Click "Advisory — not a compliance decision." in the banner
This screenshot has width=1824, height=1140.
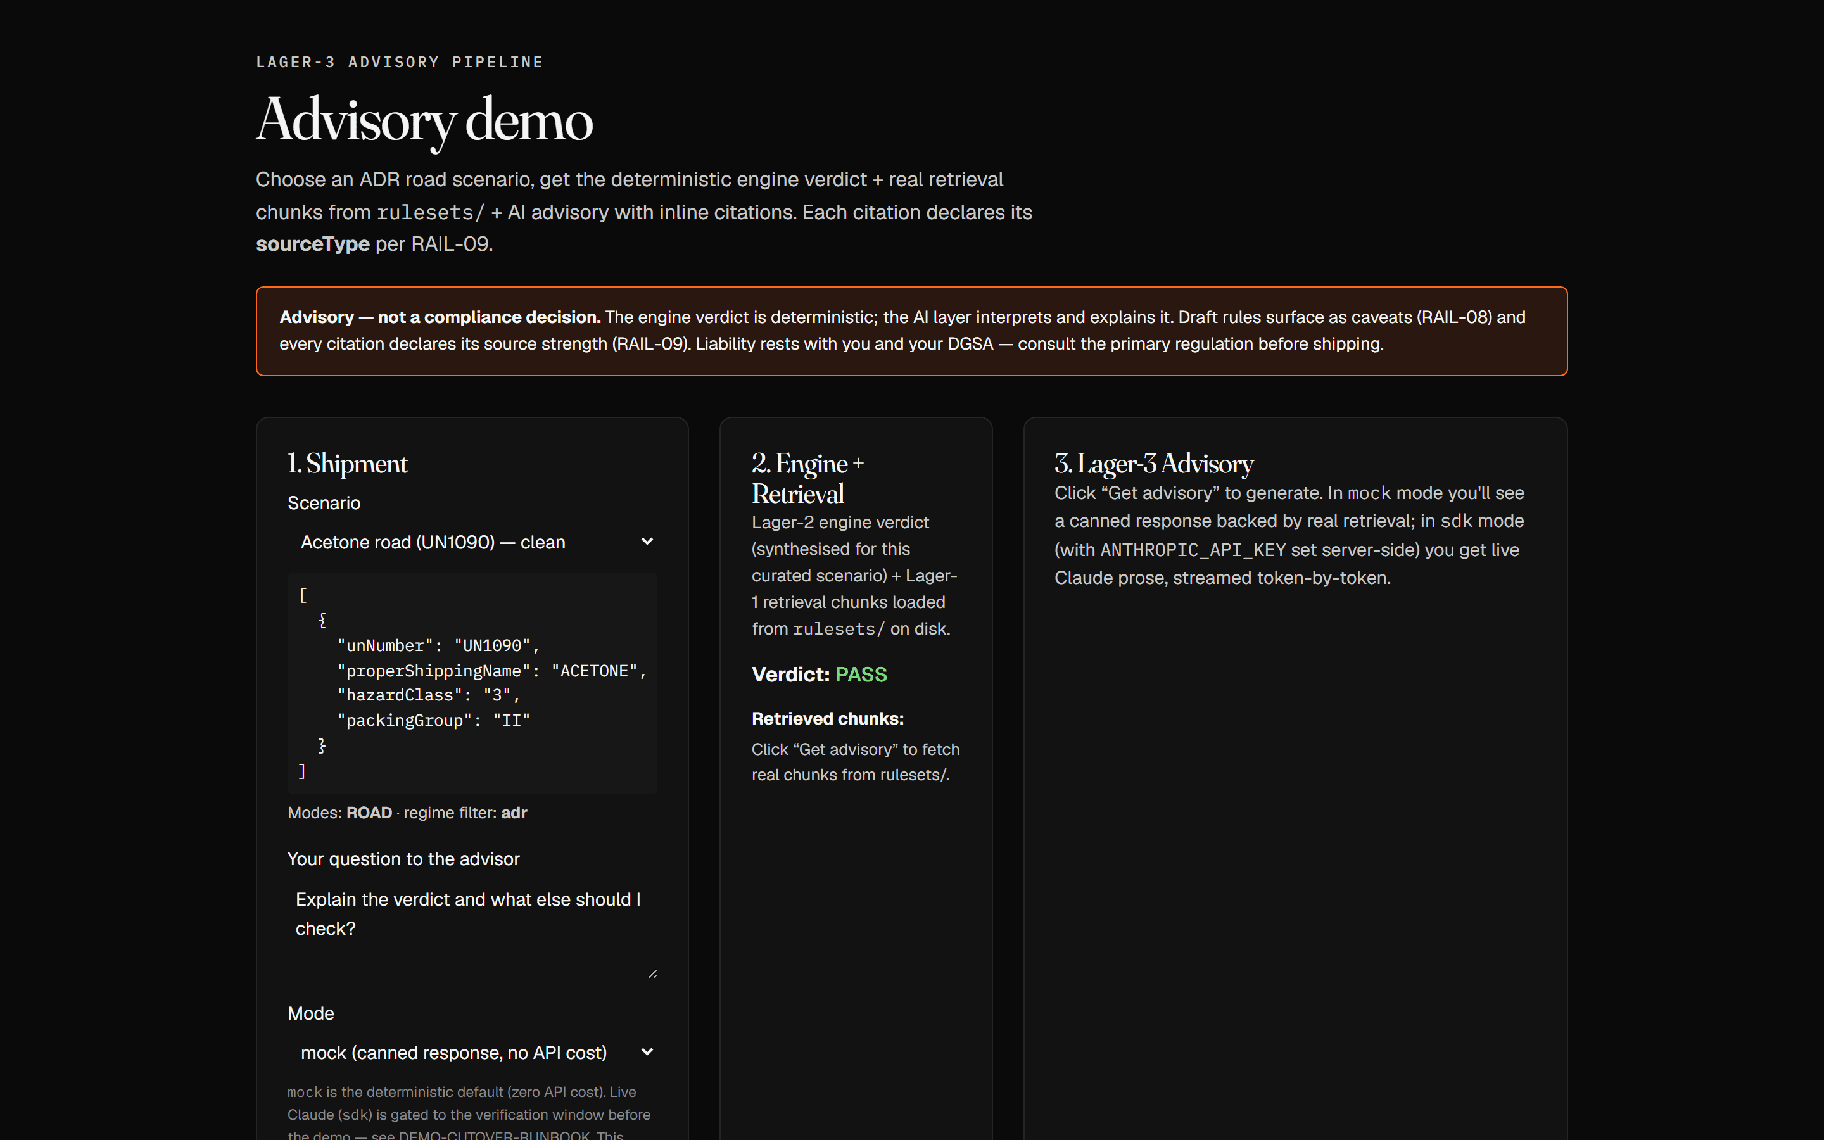pyautogui.click(x=440, y=317)
